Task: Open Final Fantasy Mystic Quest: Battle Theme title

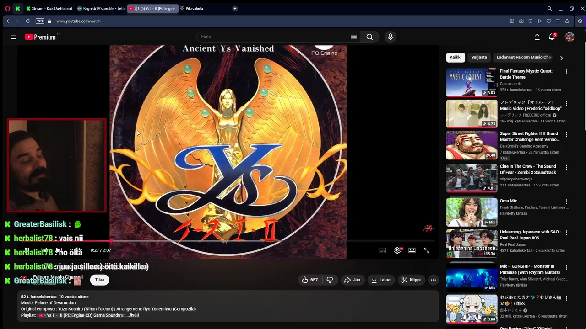Action: [x=526, y=74]
